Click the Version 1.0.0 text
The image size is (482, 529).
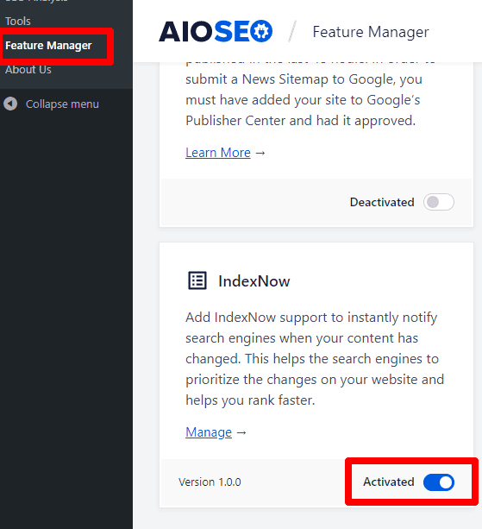pyautogui.click(x=210, y=482)
